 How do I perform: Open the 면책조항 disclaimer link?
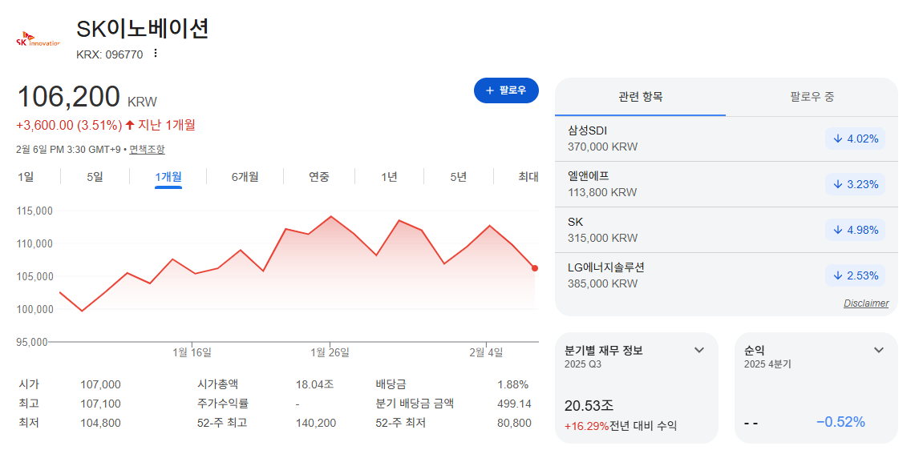pyautogui.click(x=147, y=149)
